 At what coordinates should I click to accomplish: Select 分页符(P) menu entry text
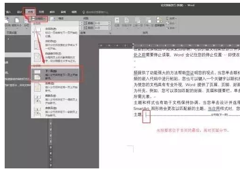[51, 29]
